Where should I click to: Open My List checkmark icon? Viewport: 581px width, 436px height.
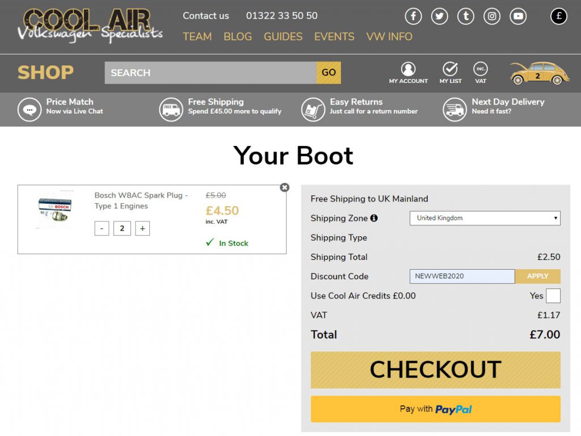[451, 73]
